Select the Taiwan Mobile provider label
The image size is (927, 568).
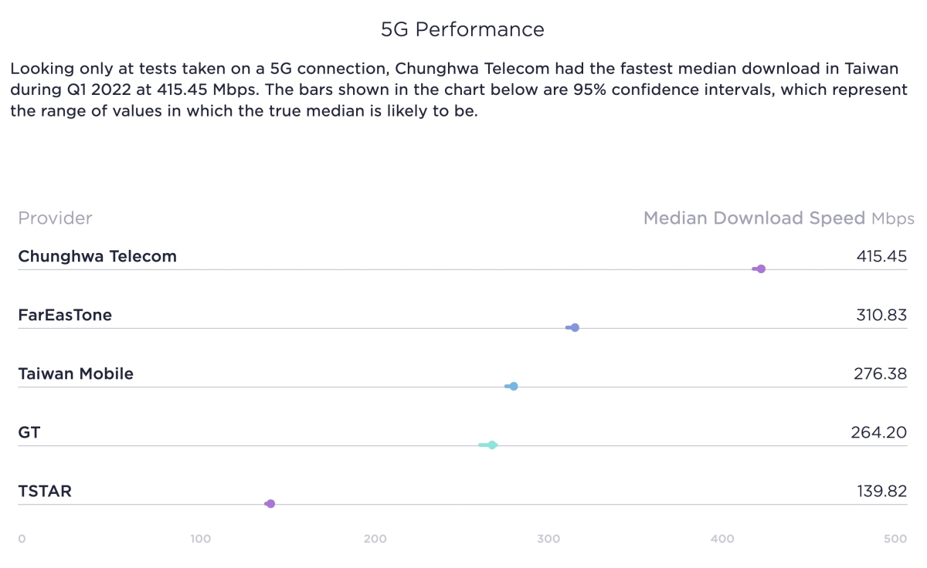[x=76, y=374]
